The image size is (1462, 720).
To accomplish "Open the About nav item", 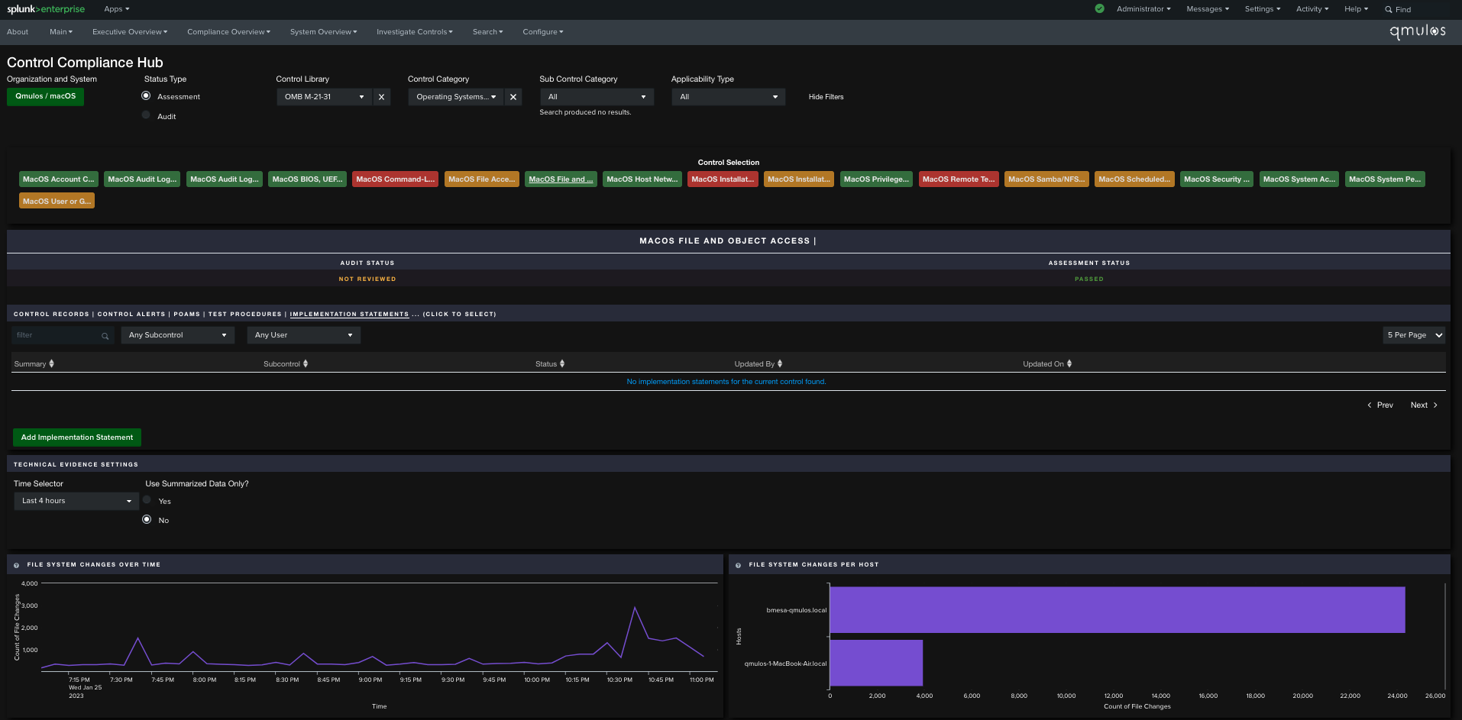I will pos(18,32).
